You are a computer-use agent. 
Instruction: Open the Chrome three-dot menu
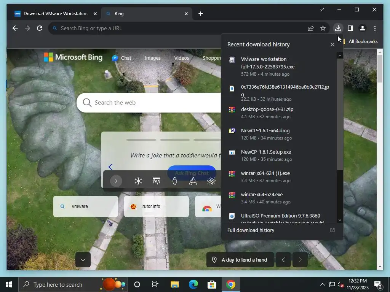point(375,28)
